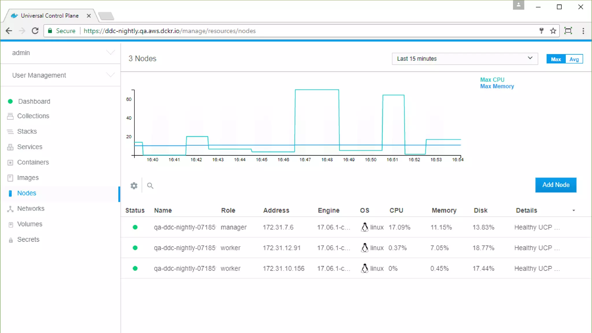This screenshot has width=592, height=333.
Task: Open Stacks via its sidebar icon
Action: [x=10, y=132]
